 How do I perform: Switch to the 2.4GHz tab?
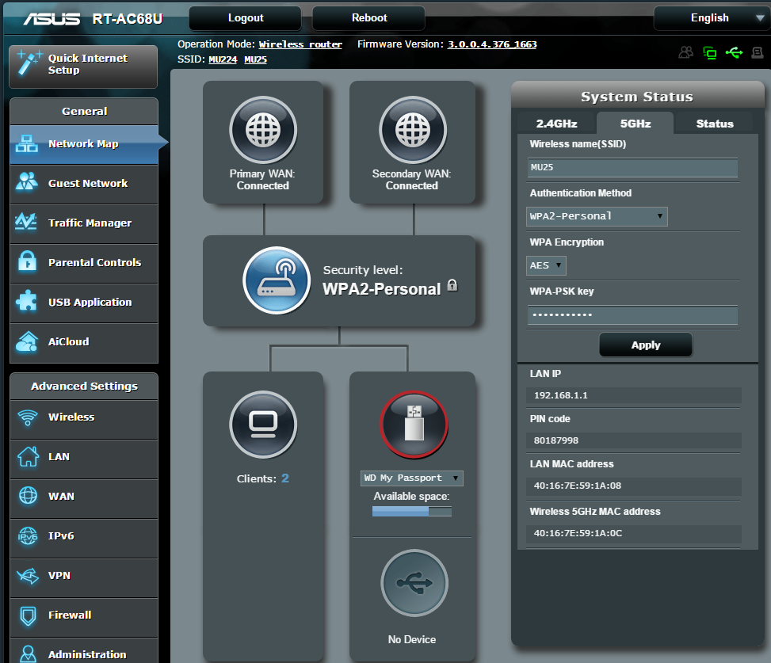[556, 124]
